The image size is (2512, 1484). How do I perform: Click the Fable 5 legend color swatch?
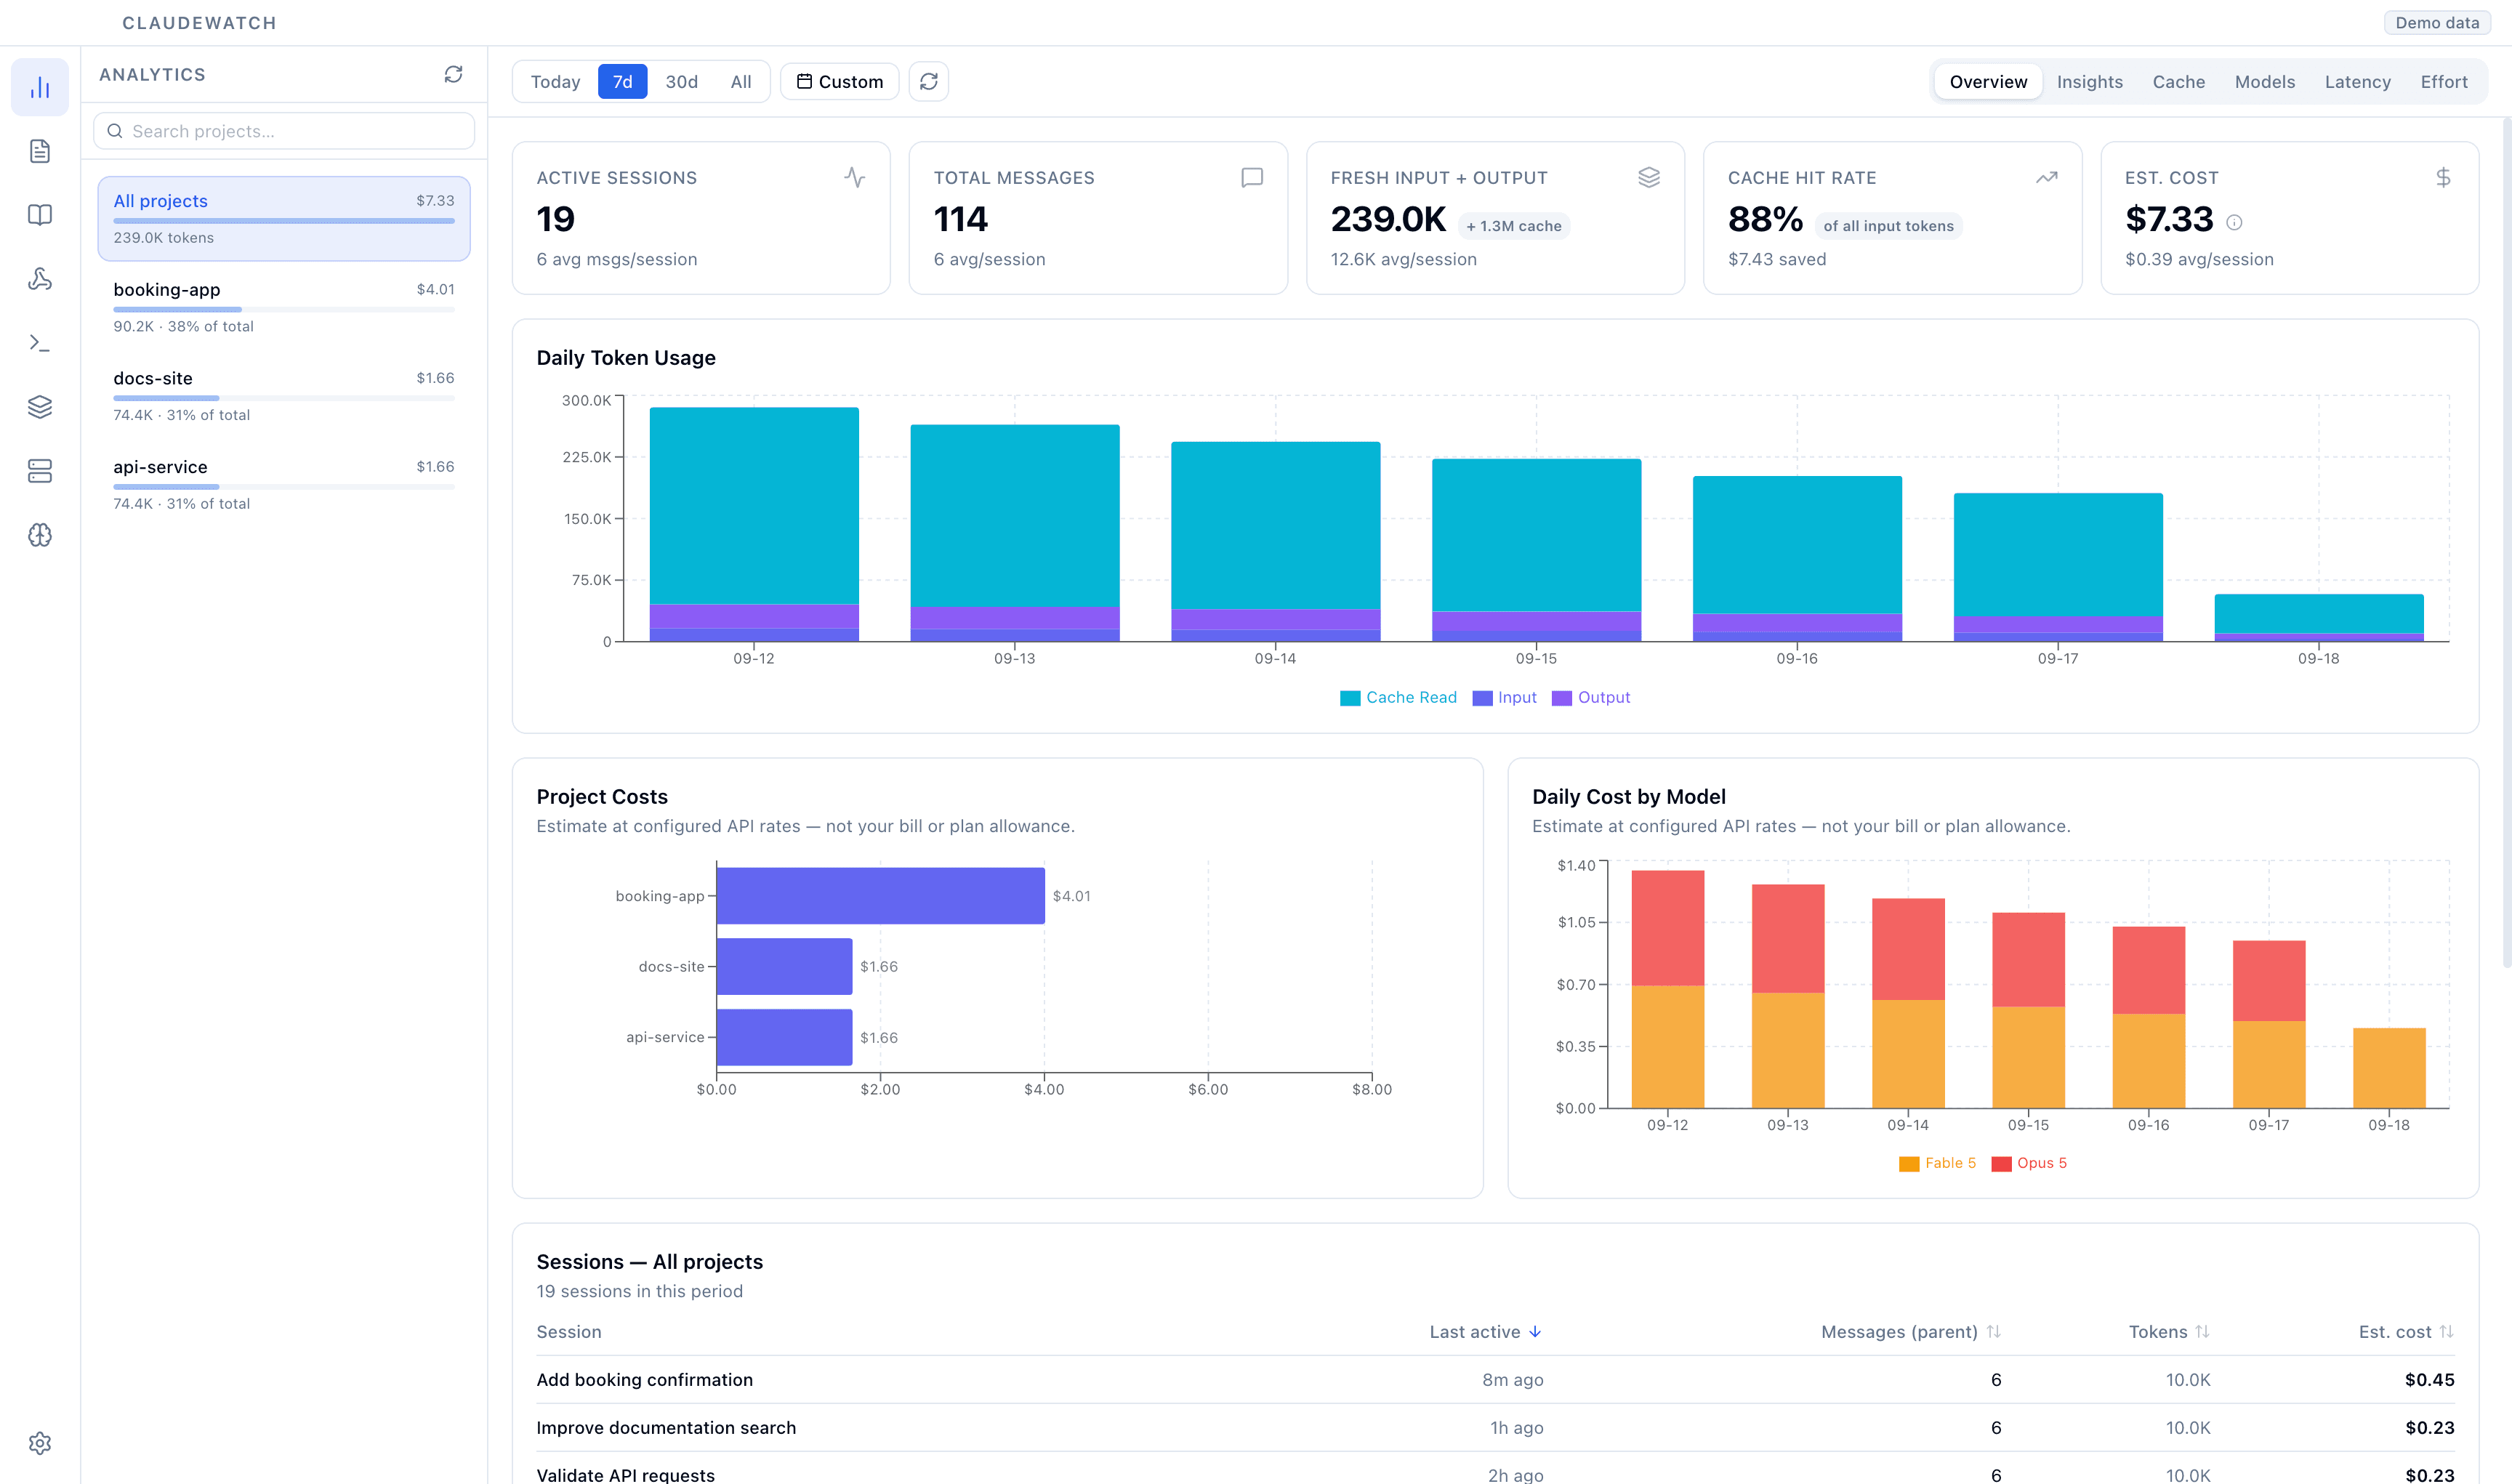tap(1909, 1164)
